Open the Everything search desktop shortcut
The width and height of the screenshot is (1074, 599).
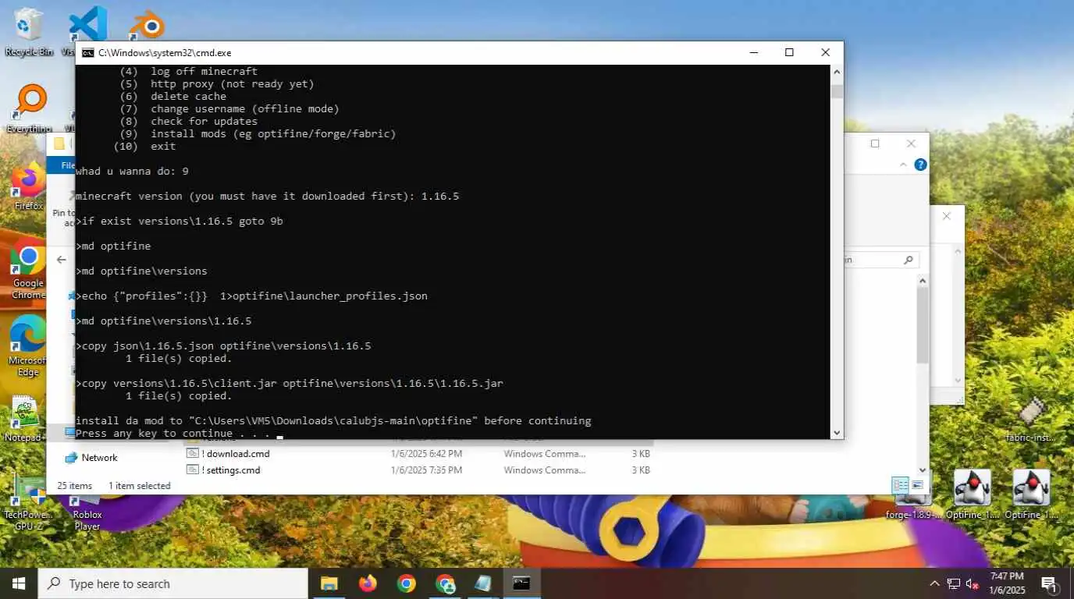click(30, 108)
